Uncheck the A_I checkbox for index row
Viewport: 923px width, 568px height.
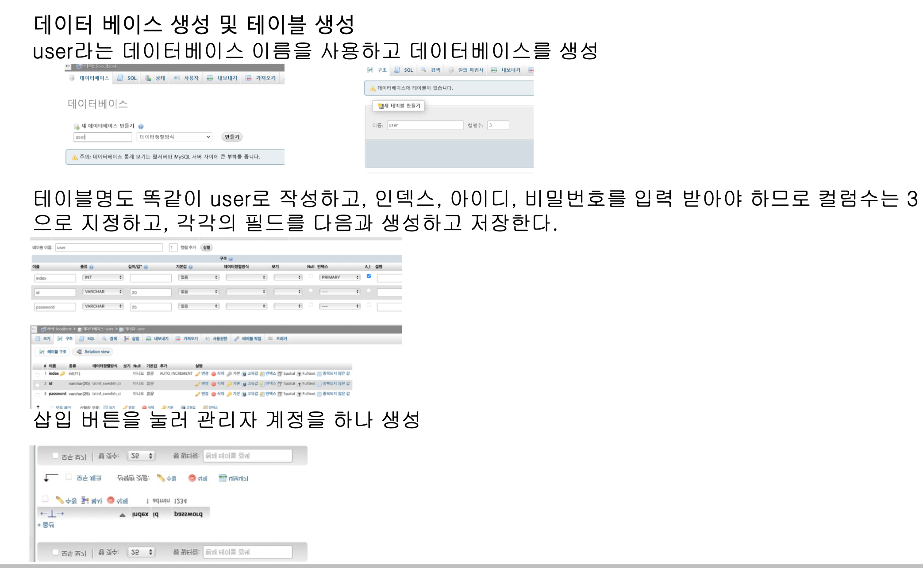369,276
